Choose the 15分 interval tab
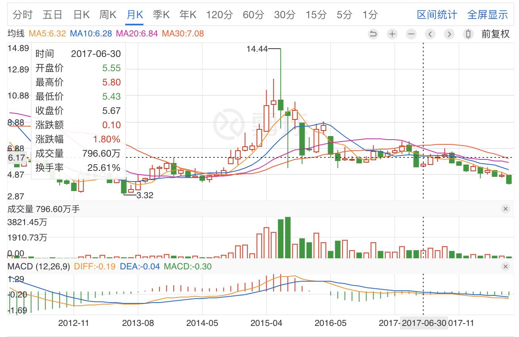 (x=316, y=15)
